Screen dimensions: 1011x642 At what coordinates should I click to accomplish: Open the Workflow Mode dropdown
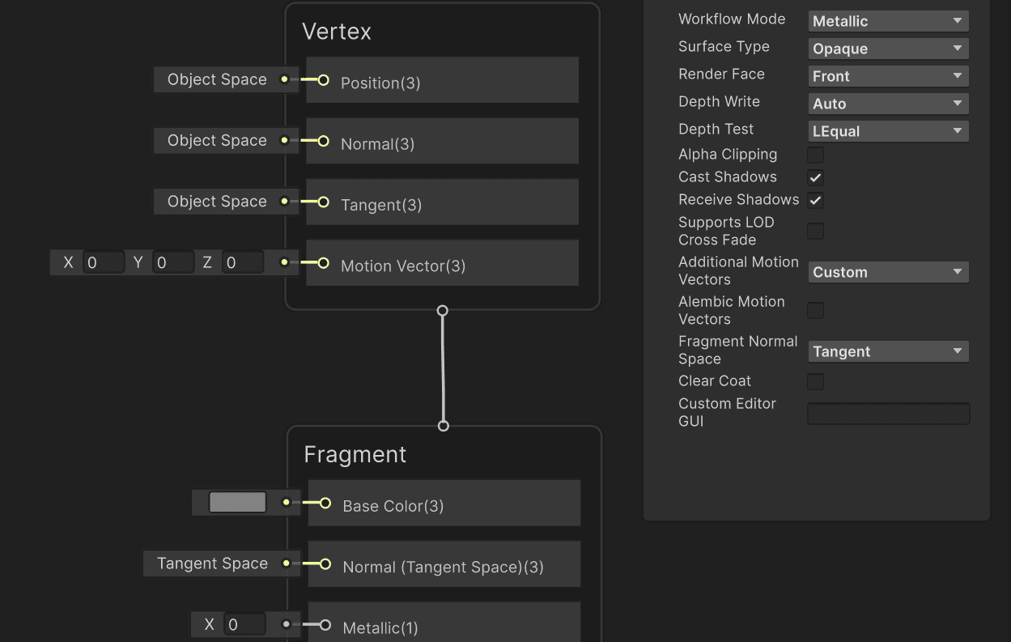[887, 20]
